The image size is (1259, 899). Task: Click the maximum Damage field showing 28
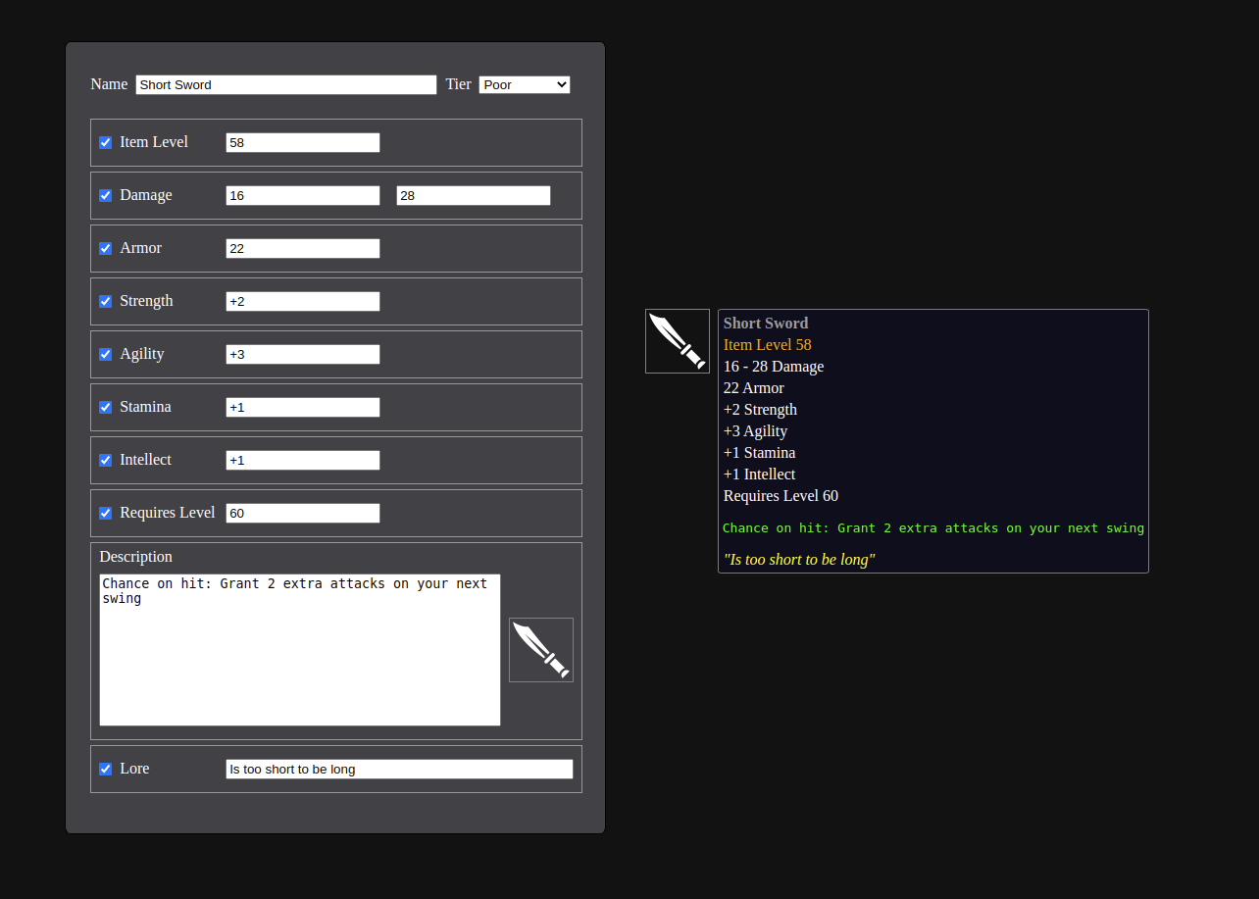coord(474,196)
